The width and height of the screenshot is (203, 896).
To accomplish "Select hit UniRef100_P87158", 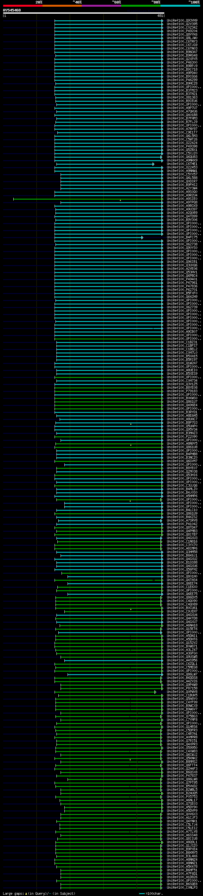I will point(182,688).
